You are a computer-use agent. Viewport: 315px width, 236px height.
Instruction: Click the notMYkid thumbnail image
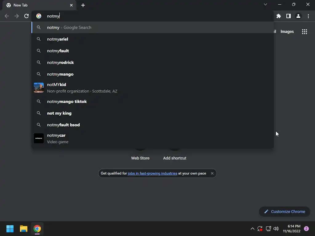point(39,88)
